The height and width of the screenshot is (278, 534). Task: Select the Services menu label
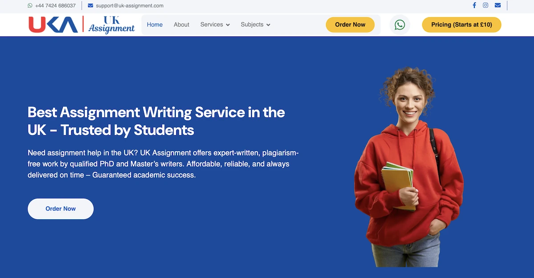[211, 24]
